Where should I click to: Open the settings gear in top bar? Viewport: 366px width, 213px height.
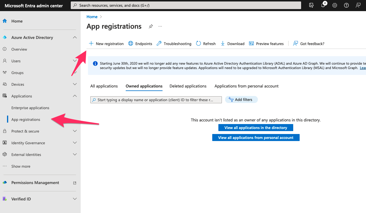click(x=335, y=6)
